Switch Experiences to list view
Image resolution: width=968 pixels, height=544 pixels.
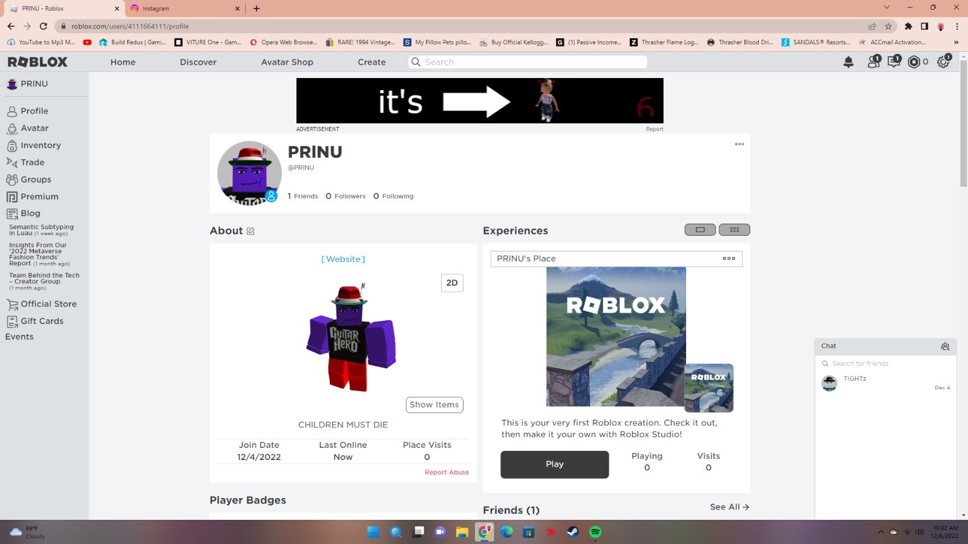[700, 230]
